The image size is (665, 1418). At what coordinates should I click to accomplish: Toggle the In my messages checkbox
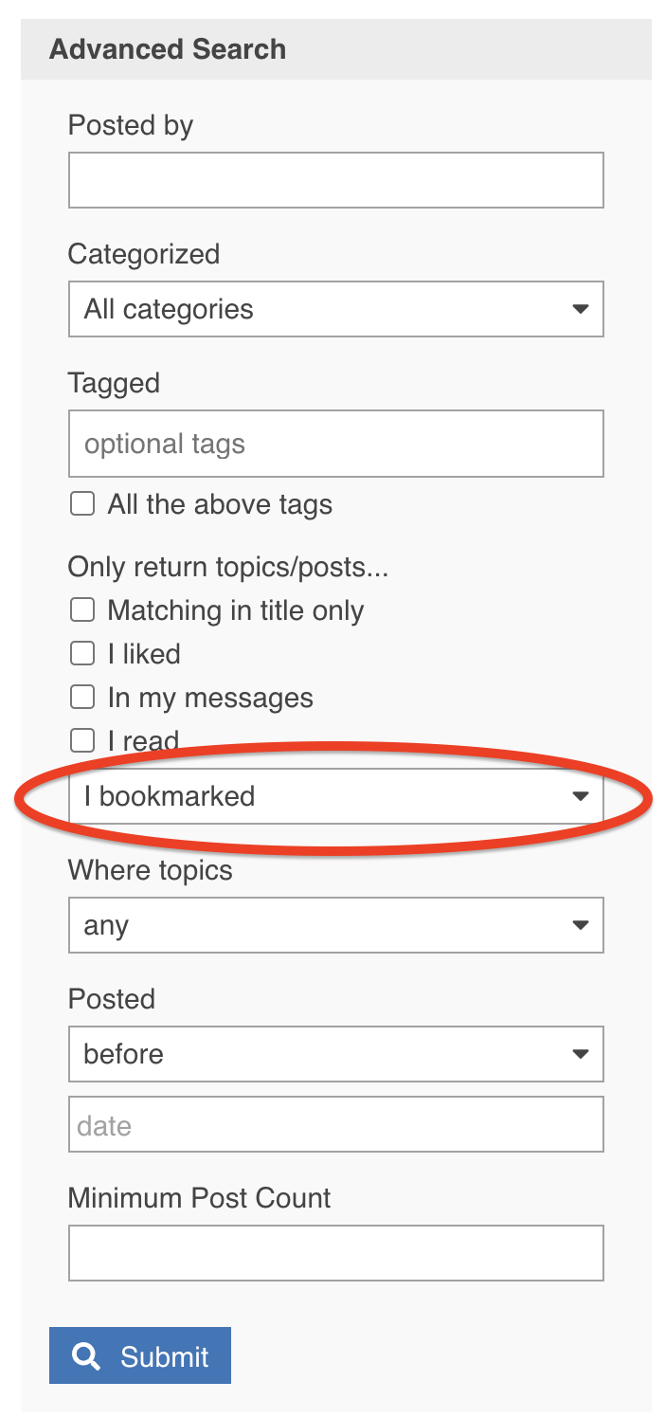pyautogui.click(x=82, y=697)
